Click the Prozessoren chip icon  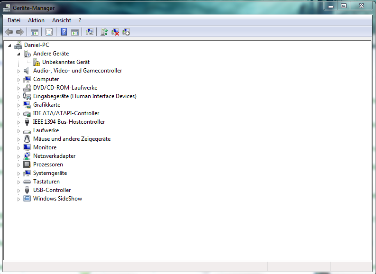coord(27,164)
